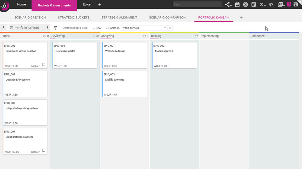302x169 pixels.
Task: Click the pink help question icon
Action: [x=289, y=4]
